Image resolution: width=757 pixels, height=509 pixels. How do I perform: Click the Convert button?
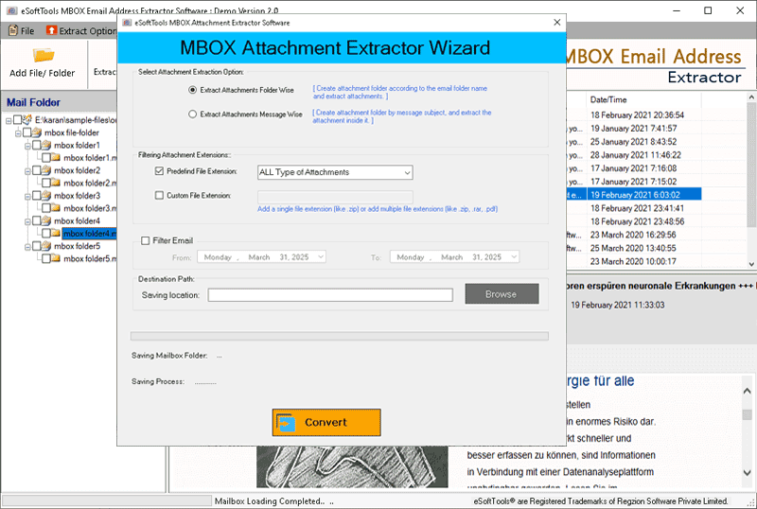(326, 422)
